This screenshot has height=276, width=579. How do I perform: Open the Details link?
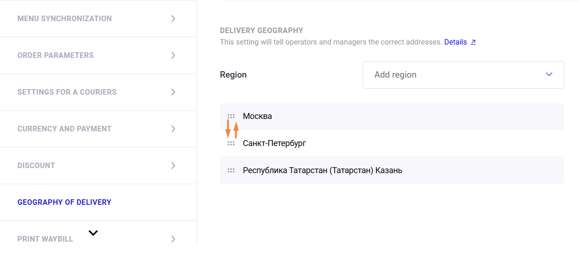pos(455,42)
